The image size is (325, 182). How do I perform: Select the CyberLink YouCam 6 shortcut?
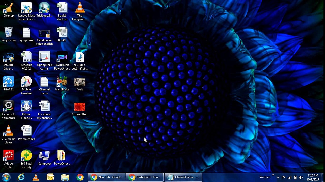click(8, 110)
